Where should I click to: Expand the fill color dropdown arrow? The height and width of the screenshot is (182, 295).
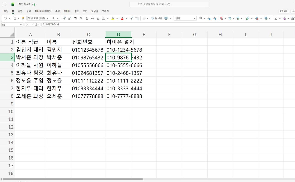(117, 18)
